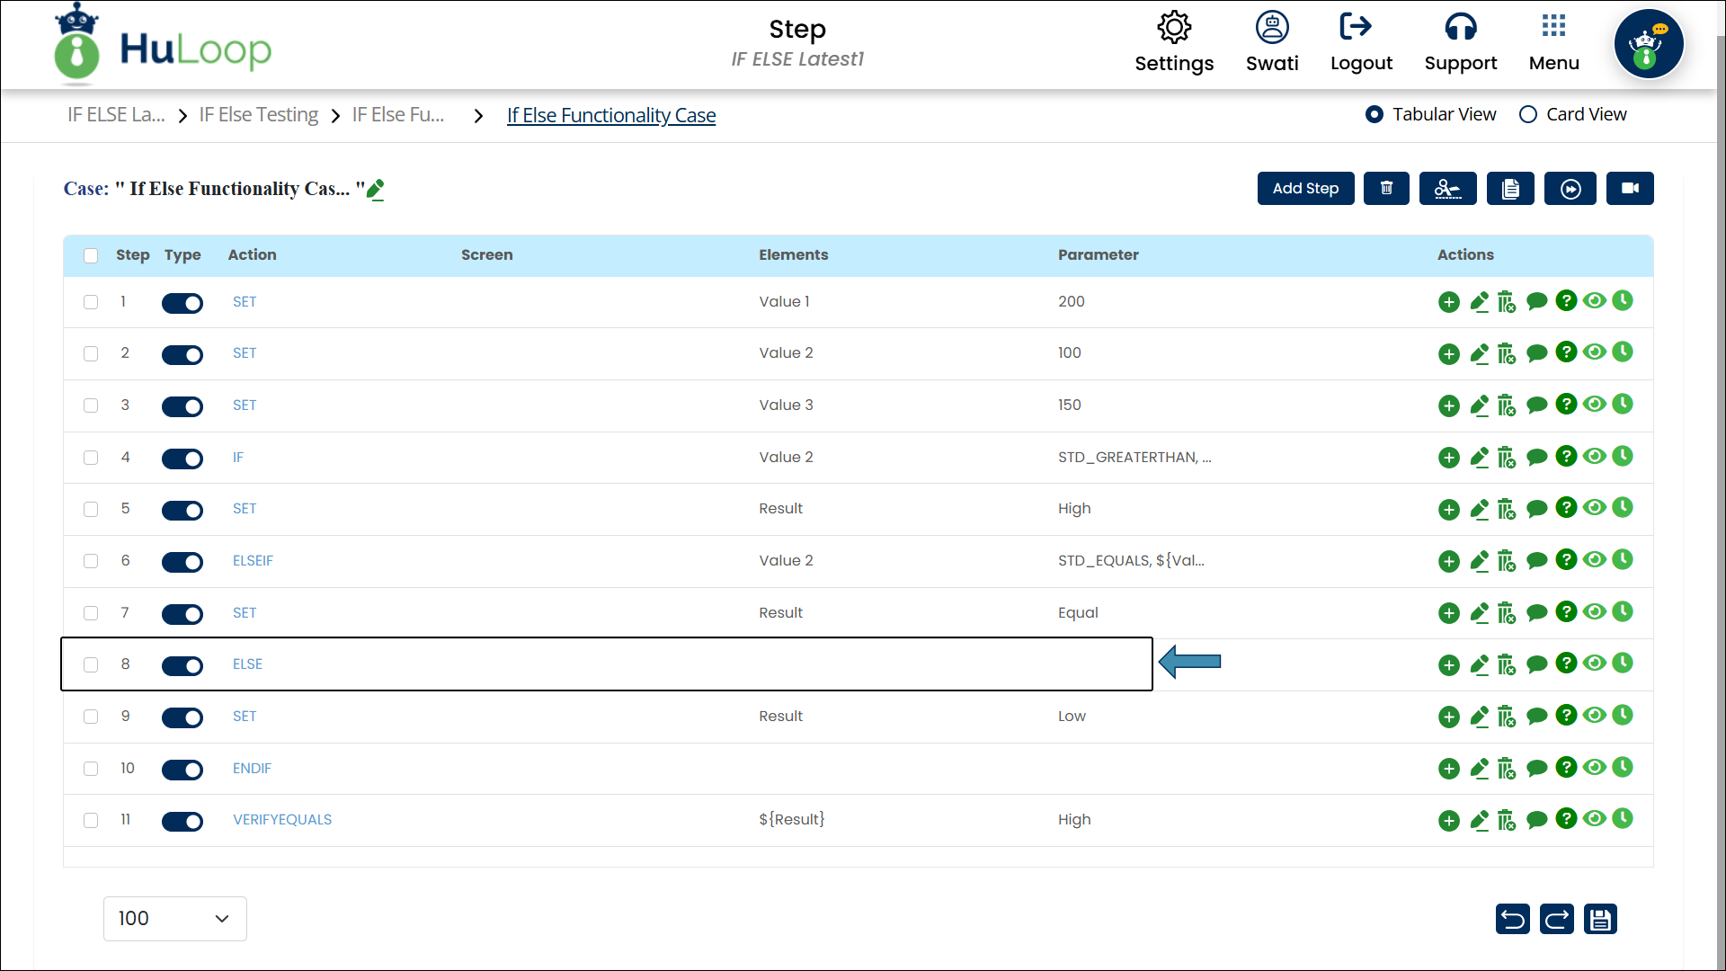The height and width of the screenshot is (971, 1726).
Task: Edit the ELSE step 8 pencil icon
Action: click(1479, 664)
